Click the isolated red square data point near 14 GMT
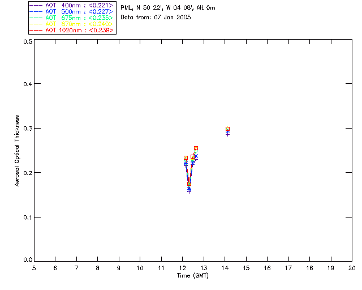The height and width of the screenshot is (290, 362). click(x=227, y=129)
